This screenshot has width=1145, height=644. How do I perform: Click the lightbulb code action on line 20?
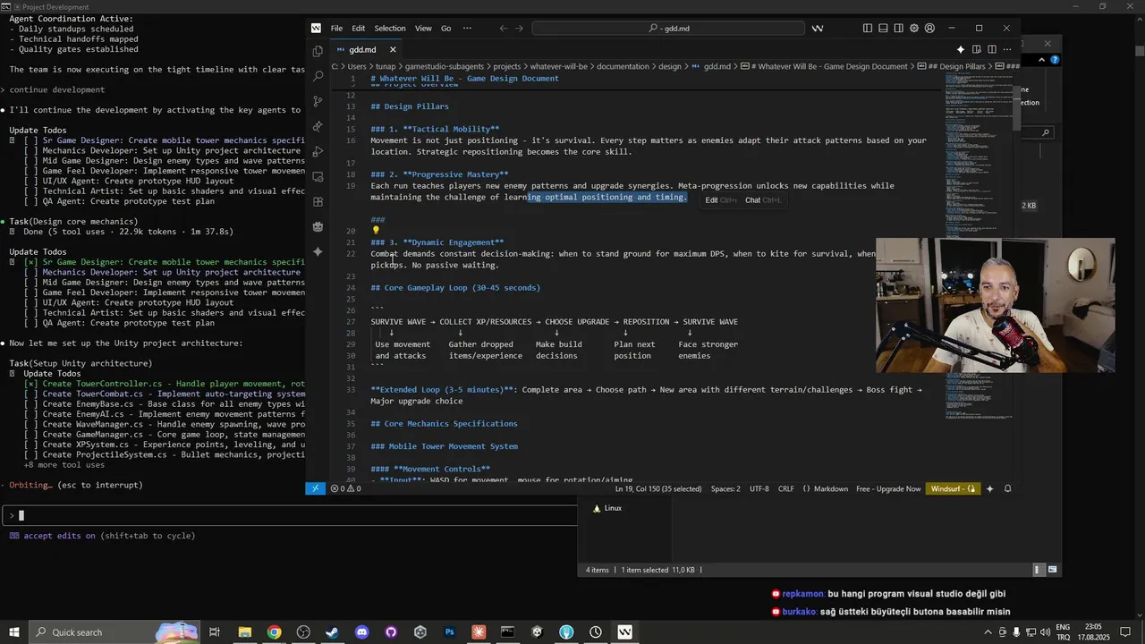pyautogui.click(x=376, y=231)
